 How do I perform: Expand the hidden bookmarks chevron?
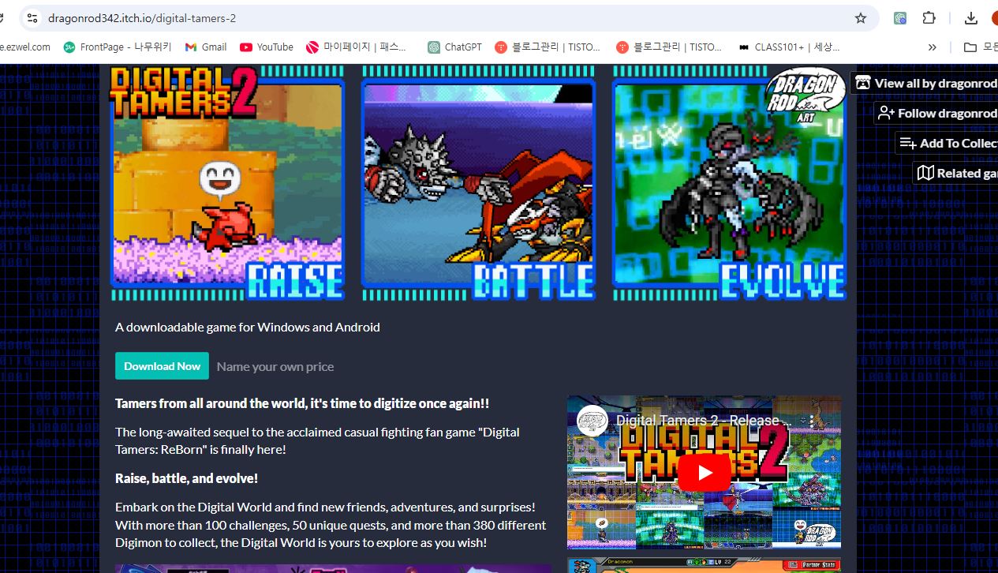click(x=933, y=47)
